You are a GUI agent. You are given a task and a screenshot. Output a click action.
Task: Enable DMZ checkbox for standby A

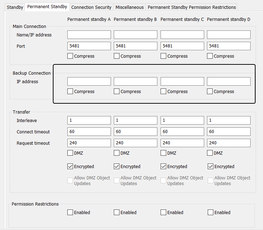pos(70,153)
